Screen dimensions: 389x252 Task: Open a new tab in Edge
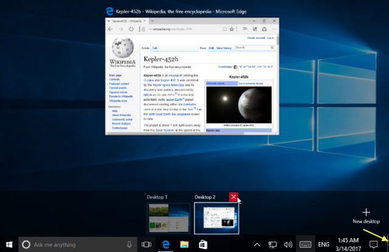pos(153,21)
